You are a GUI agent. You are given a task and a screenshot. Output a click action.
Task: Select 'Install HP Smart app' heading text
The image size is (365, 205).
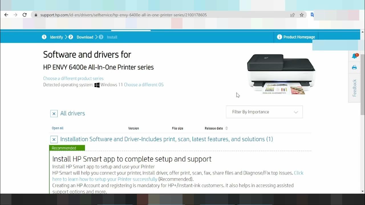(x=132, y=159)
